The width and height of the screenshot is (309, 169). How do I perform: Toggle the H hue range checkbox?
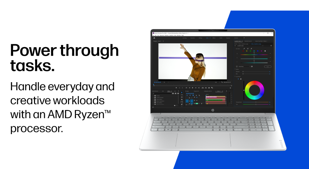click(x=270, y=54)
